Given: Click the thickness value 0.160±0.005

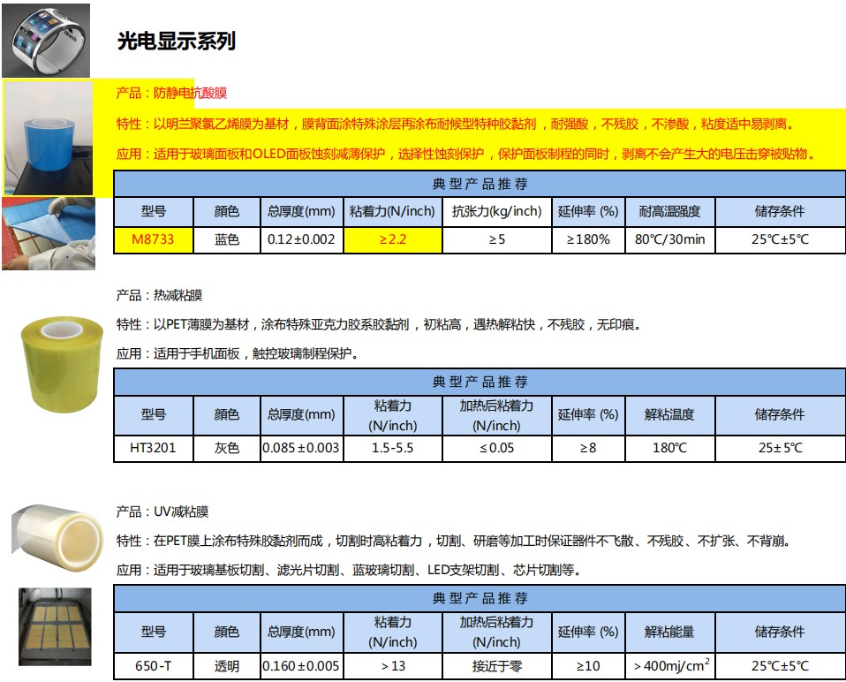Looking at the screenshot, I should point(302,666).
